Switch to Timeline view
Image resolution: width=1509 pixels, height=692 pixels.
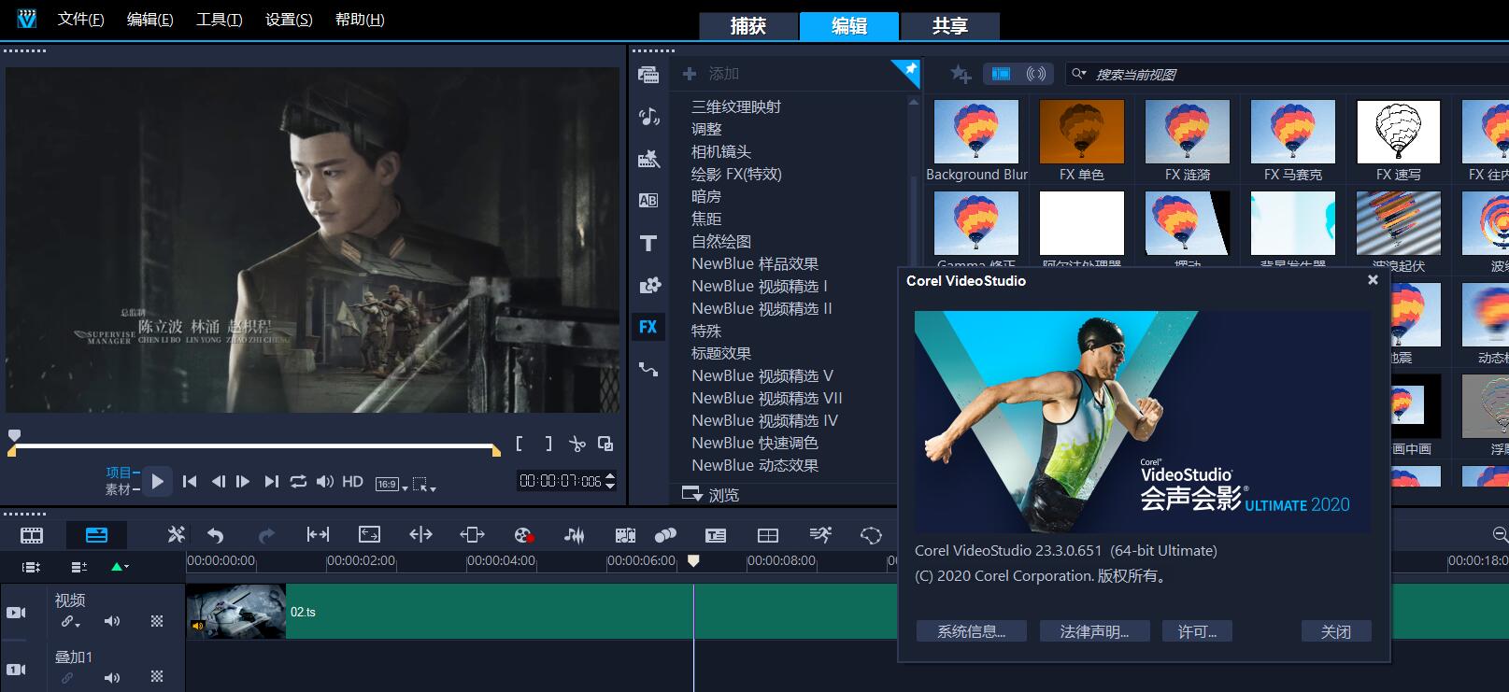[x=96, y=535]
